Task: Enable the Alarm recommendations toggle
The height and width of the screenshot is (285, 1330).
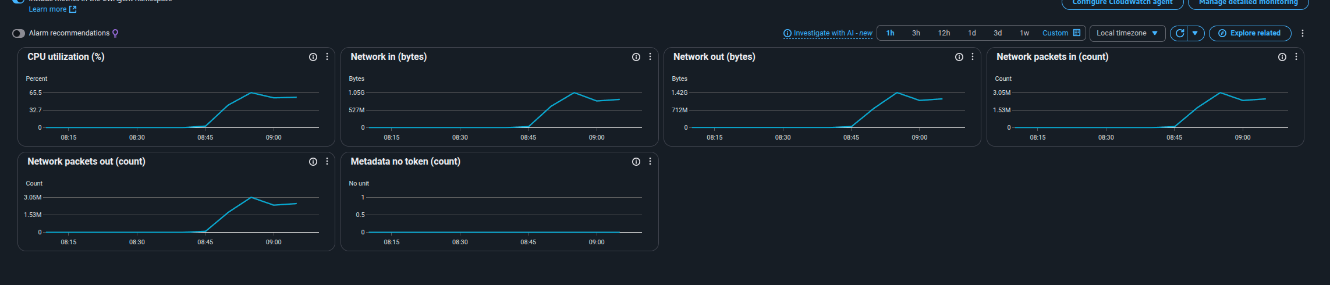Action: [19, 33]
